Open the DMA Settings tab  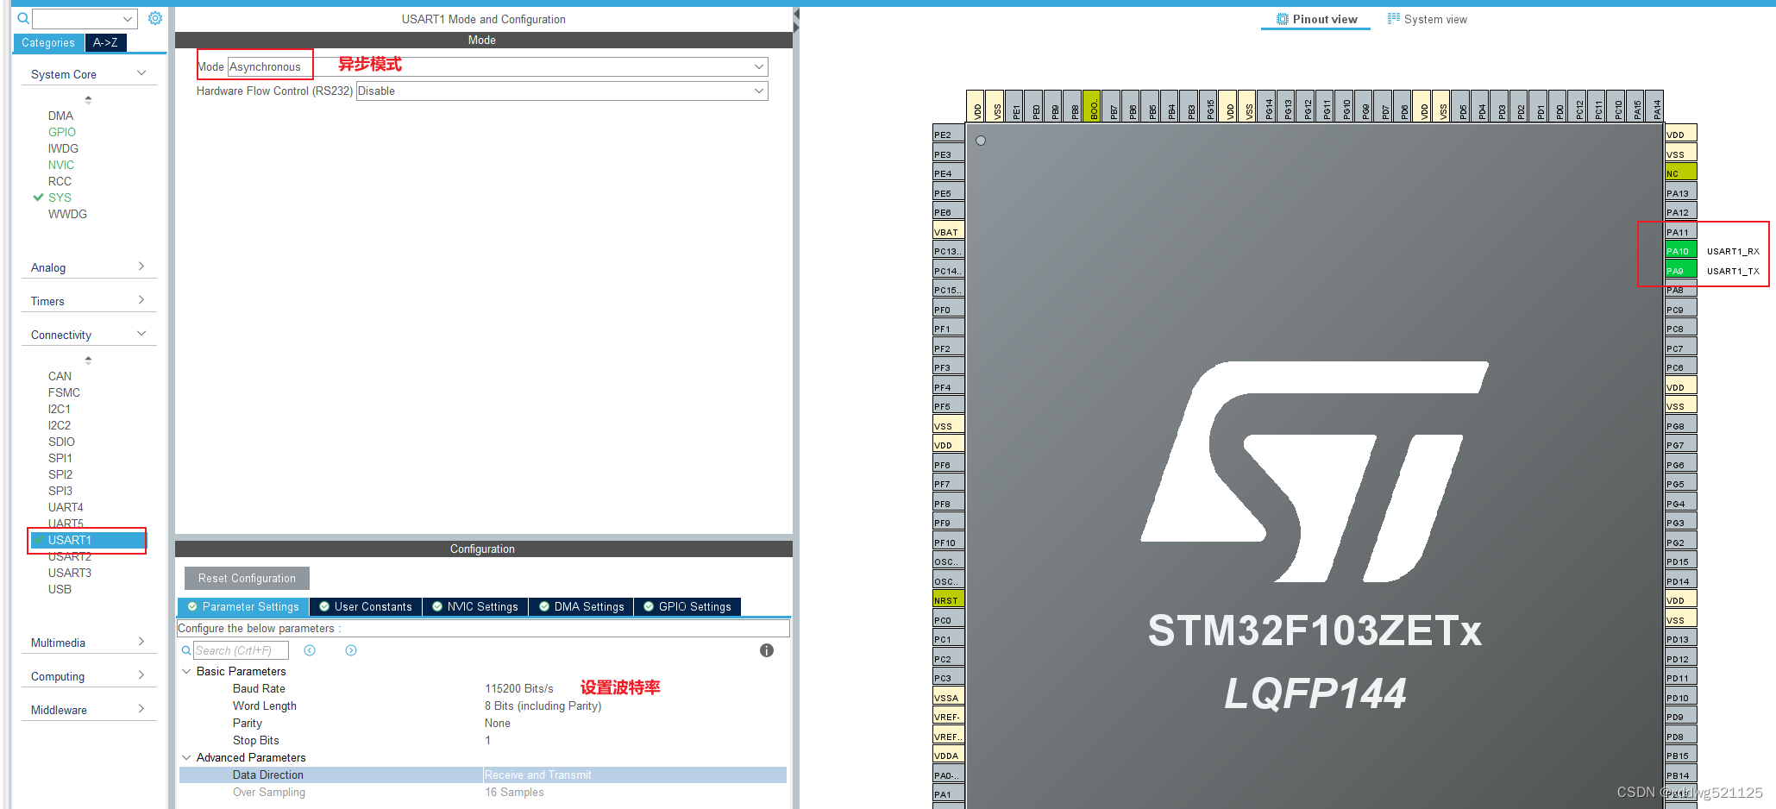[x=581, y=606]
